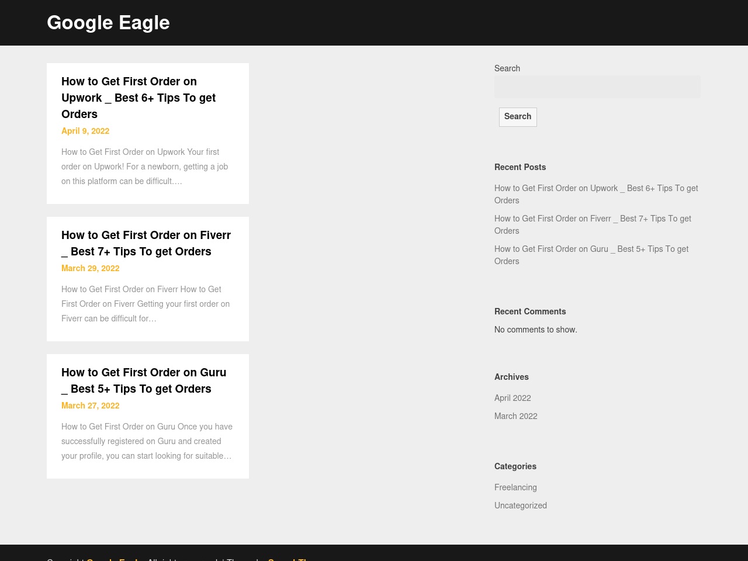The image size is (748, 561).
Task: Open the April 2022 archive
Action: coord(512,398)
